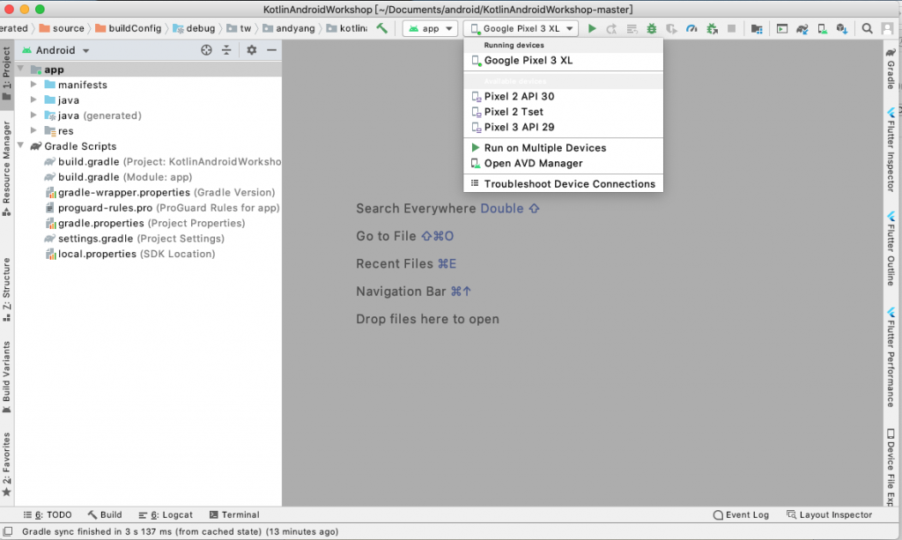The width and height of the screenshot is (902, 540).
Task: Expand the manifests folder
Action: [33, 85]
